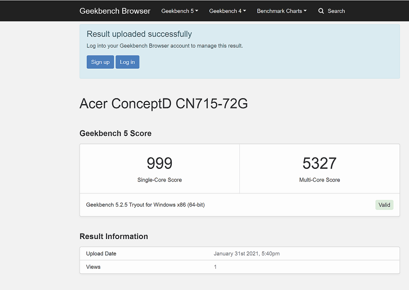Image resolution: width=409 pixels, height=290 pixels.
Task: Click the Result uploaded successfully heading
Action: pyautogui.click(x=139, y=34)
